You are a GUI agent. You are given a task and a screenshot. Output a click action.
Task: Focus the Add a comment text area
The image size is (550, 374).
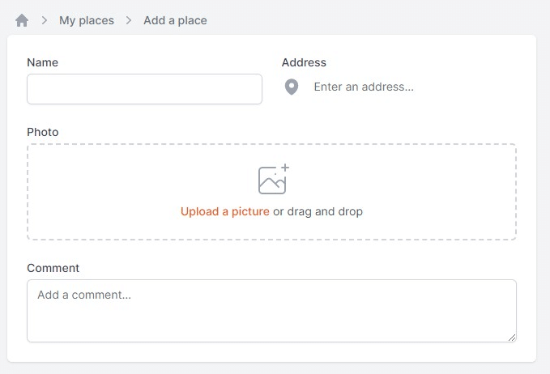pyautogui.click(x=271, y=311)
